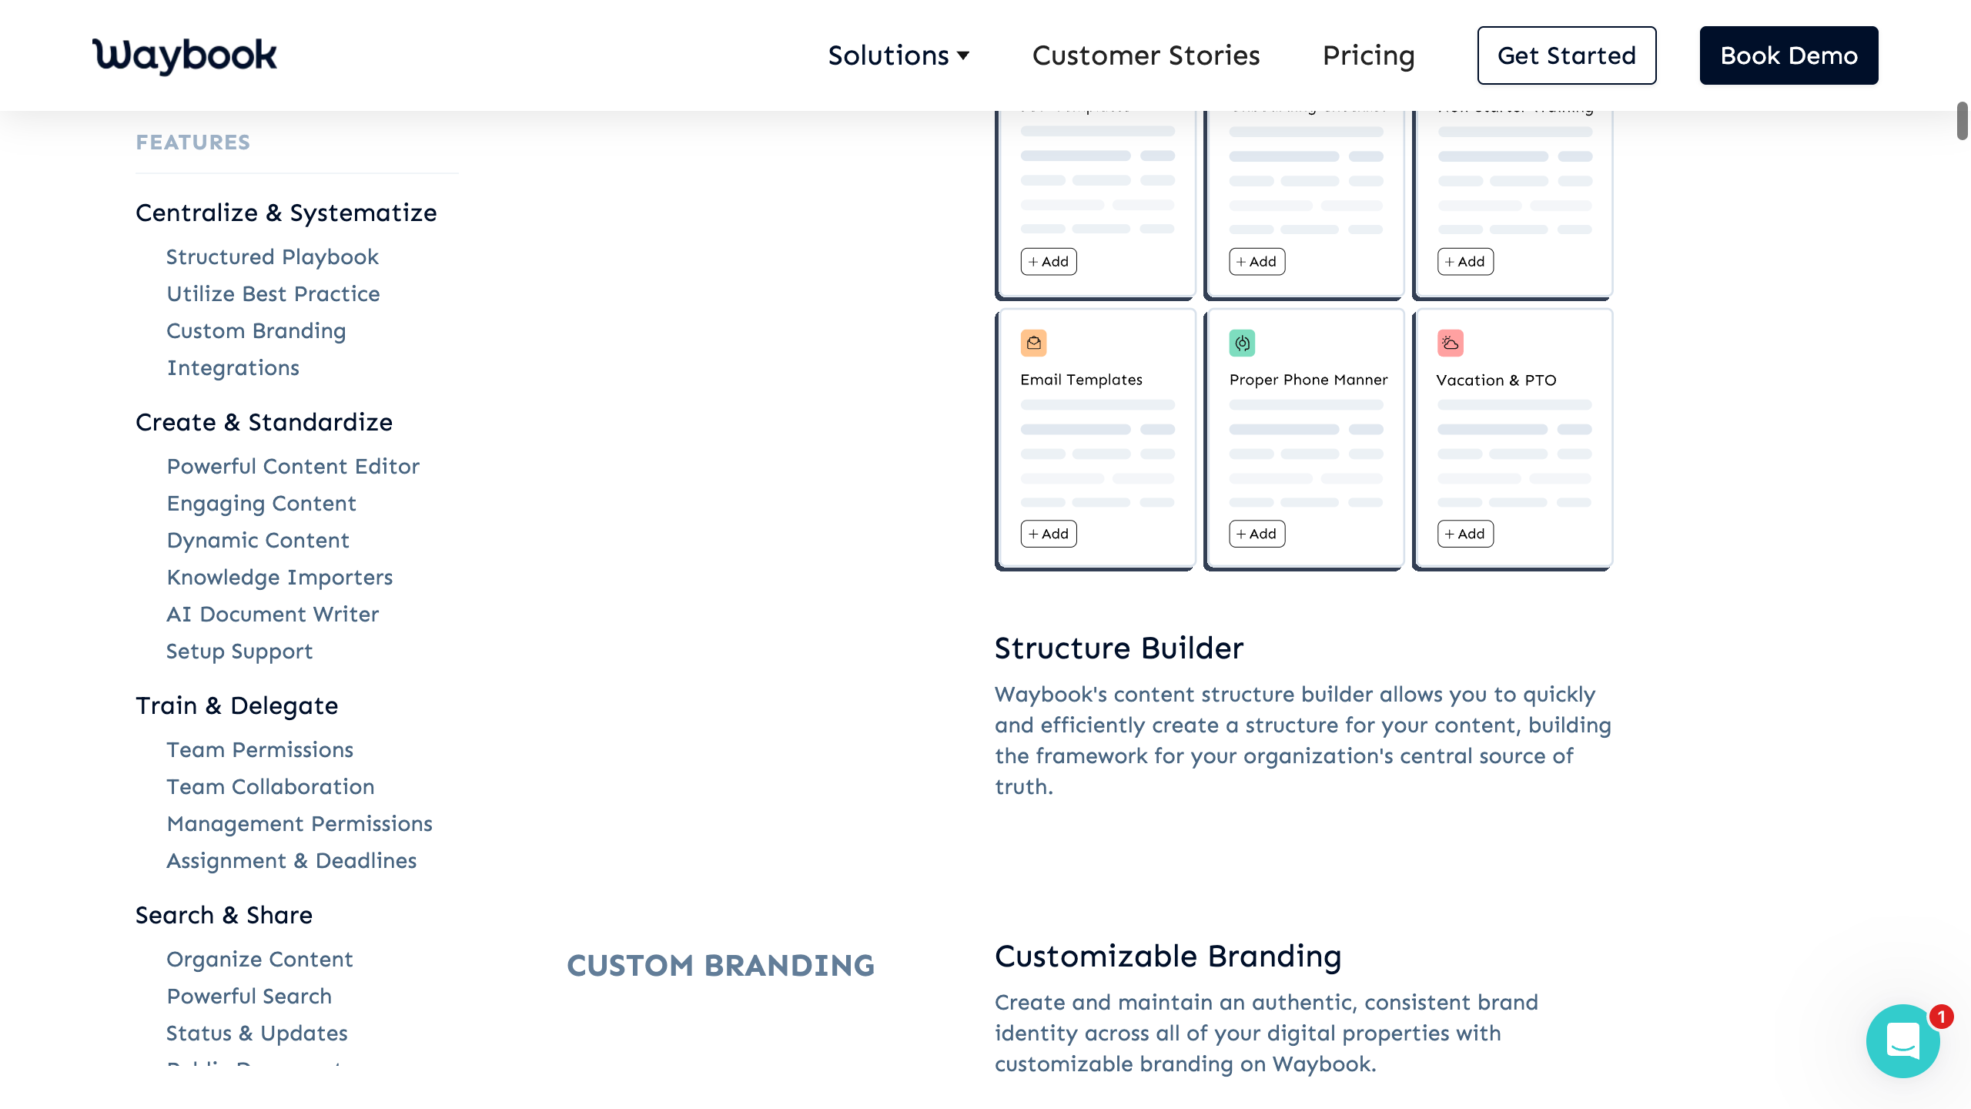Open the chat widget bubble

(1902, 1040)
